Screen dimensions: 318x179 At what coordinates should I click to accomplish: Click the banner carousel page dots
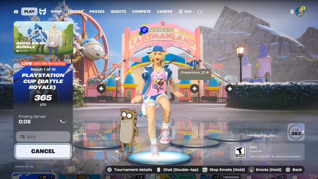coord(22,51)
